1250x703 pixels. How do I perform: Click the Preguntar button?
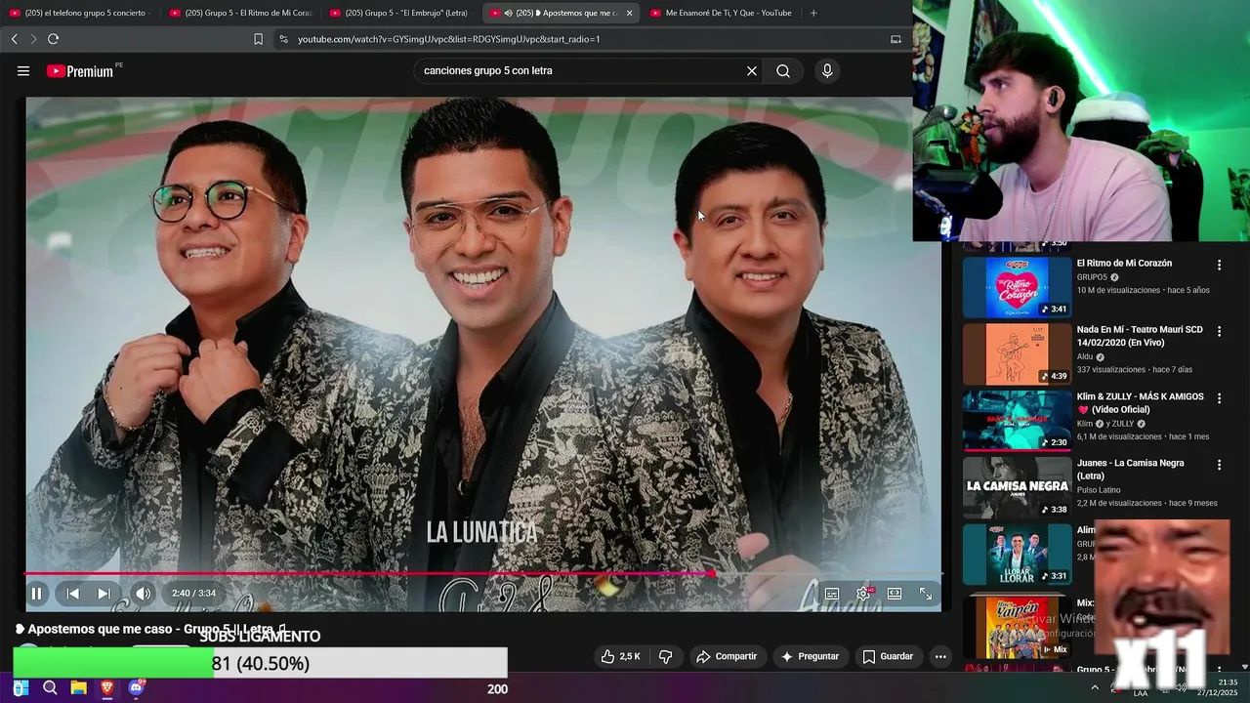click(810, 656)
